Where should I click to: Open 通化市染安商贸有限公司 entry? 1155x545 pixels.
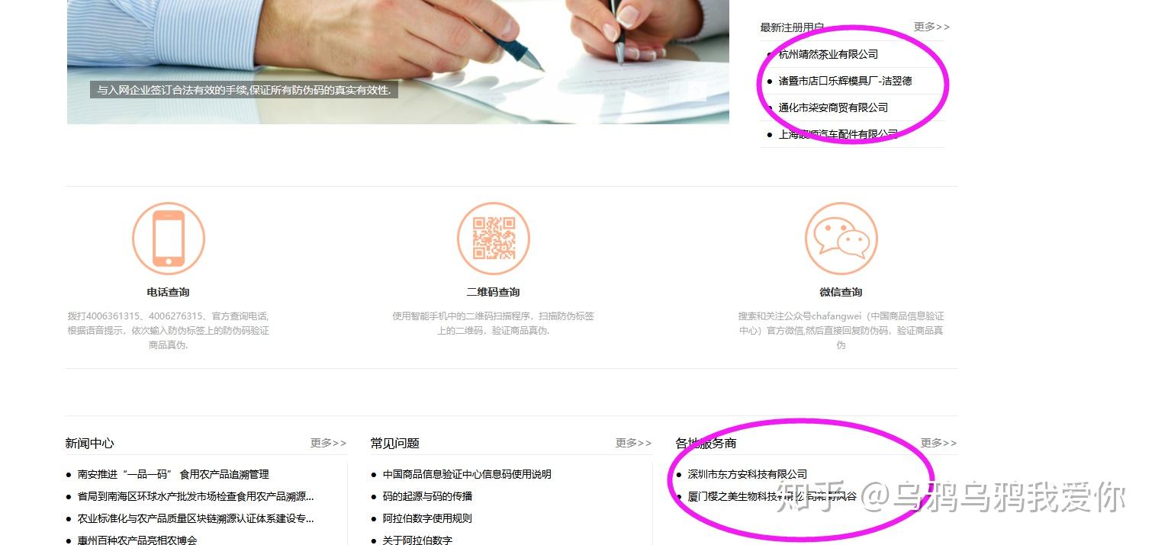pos(833,107)
